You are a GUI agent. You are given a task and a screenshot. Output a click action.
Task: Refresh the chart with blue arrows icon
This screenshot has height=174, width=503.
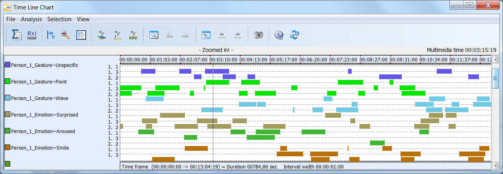point(294,35)
